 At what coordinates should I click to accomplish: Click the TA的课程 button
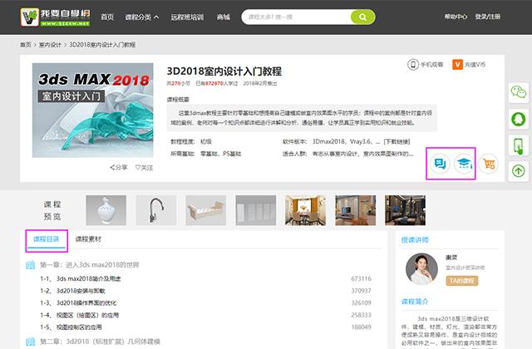pyautogui.click(x=462, y=281)
